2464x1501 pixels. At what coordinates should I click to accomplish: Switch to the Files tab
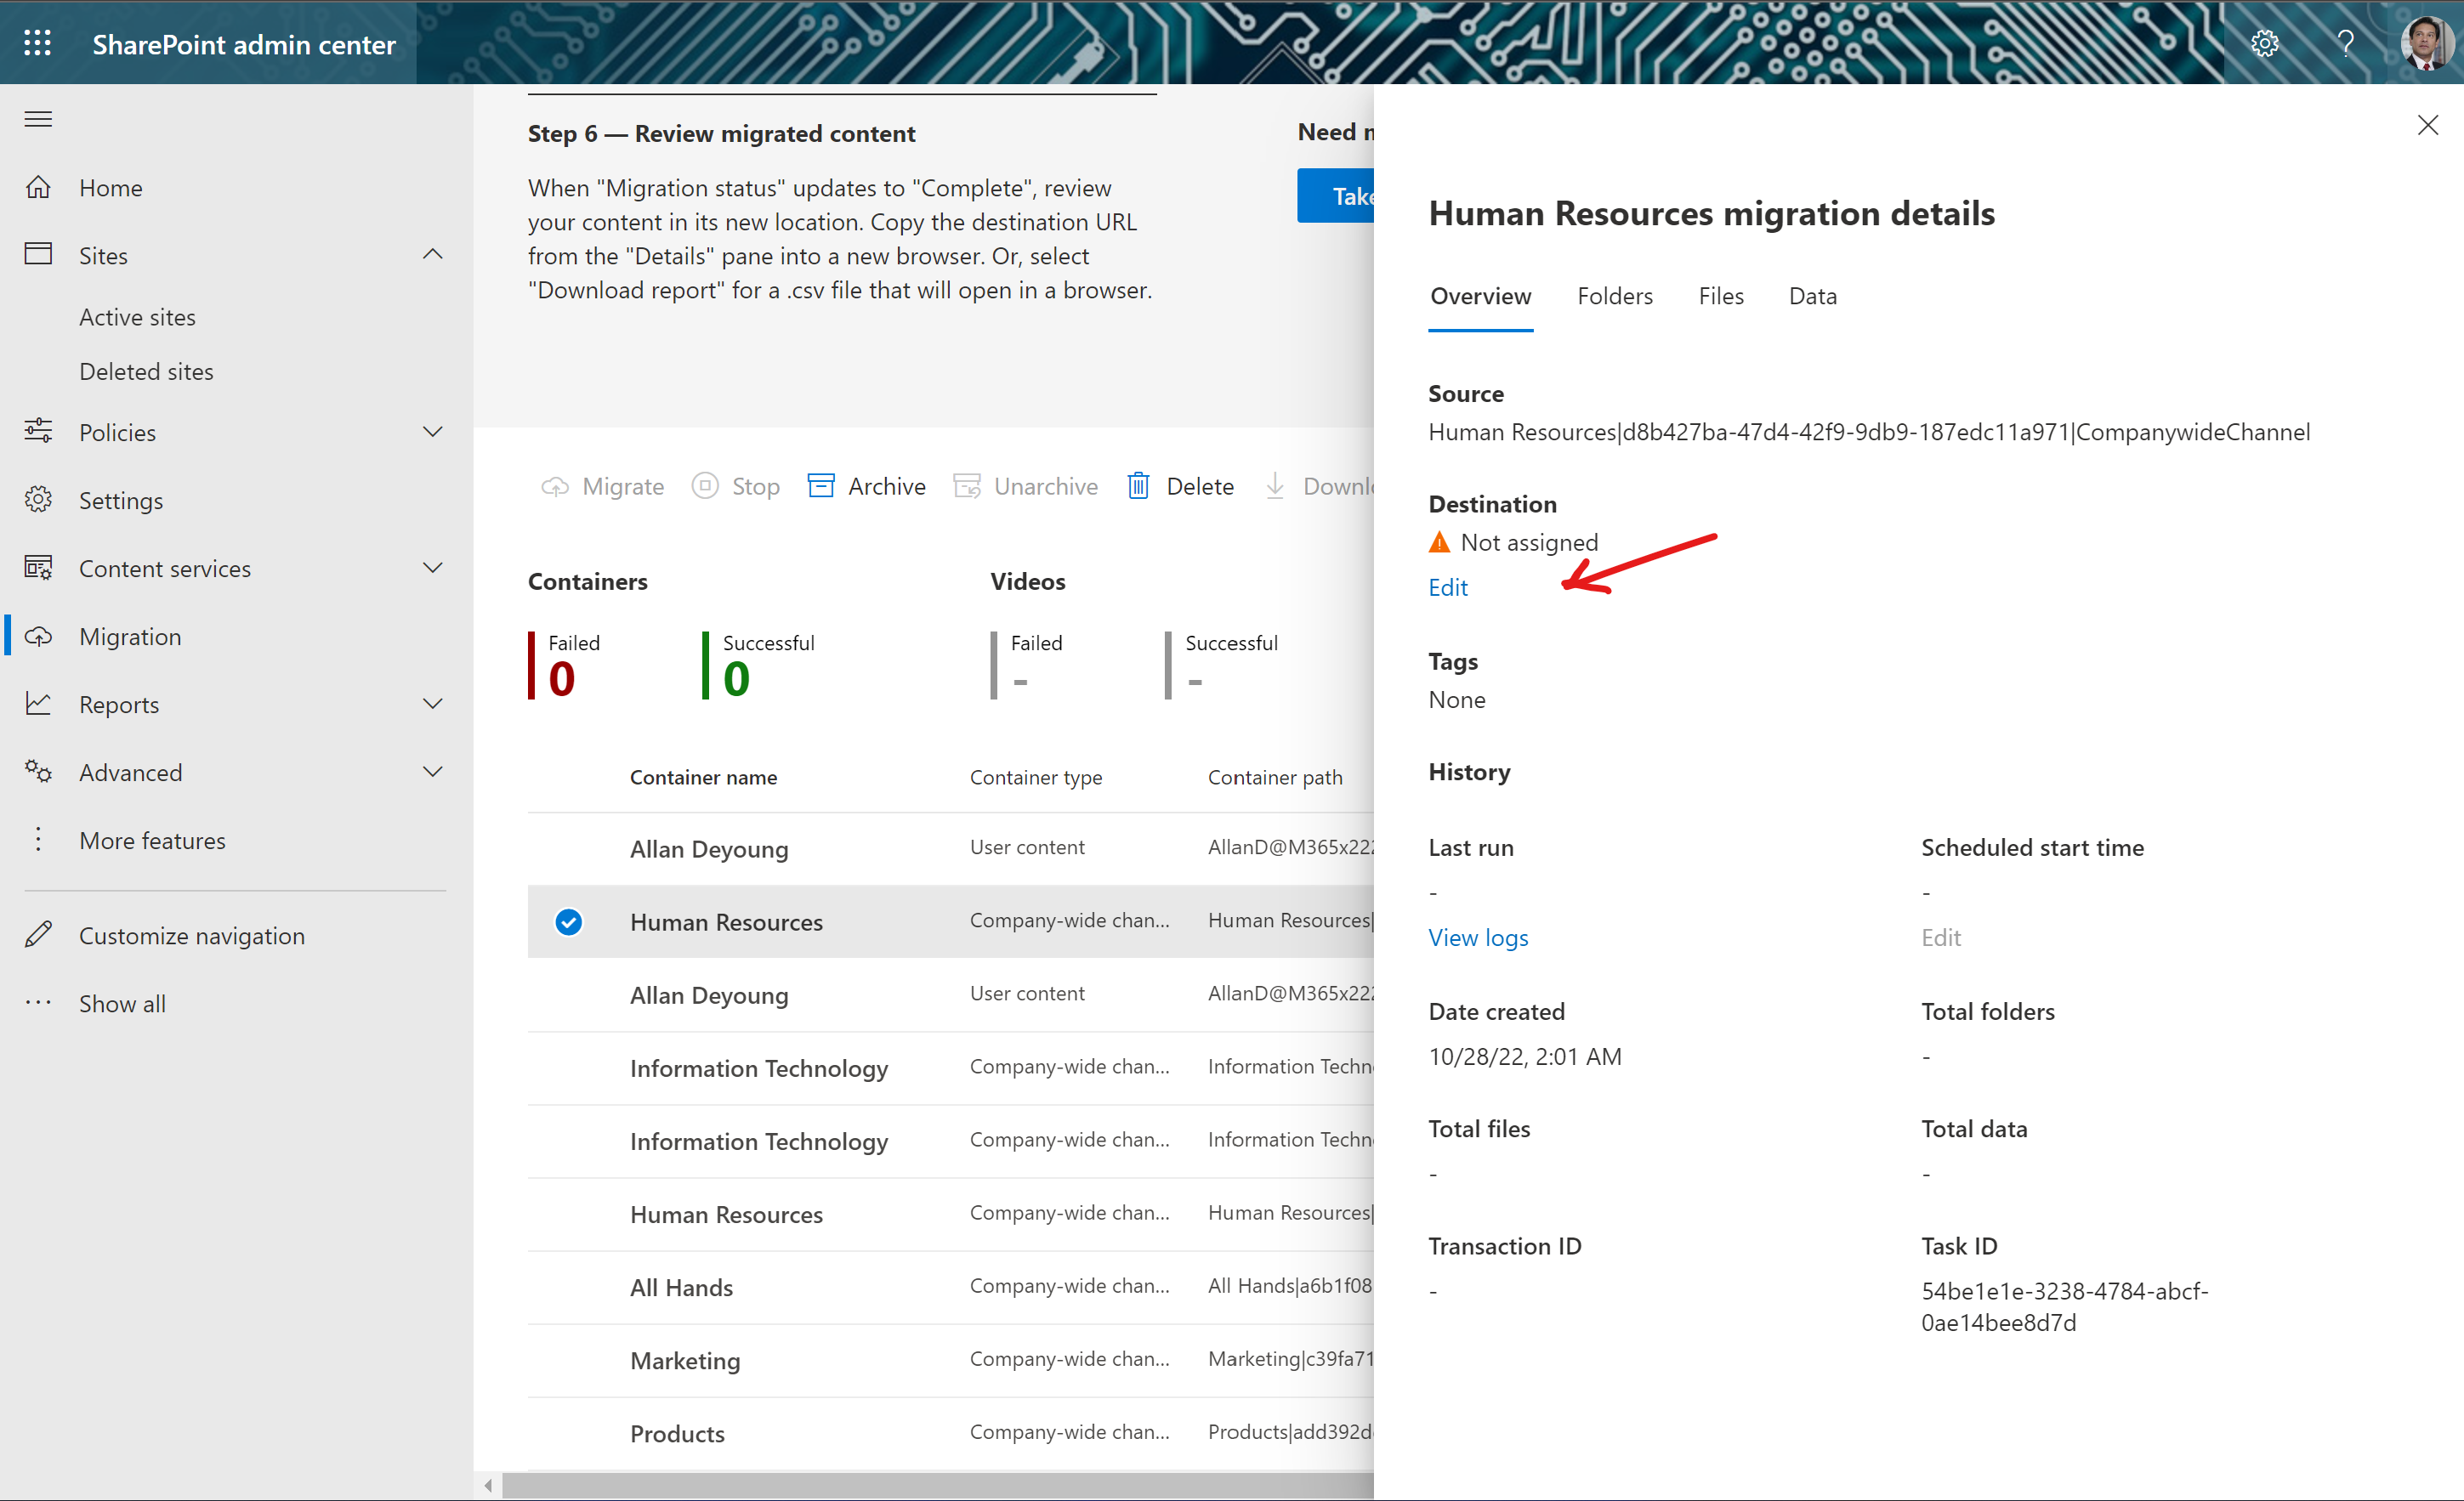pyautogui.click(x=1720, y=296)
